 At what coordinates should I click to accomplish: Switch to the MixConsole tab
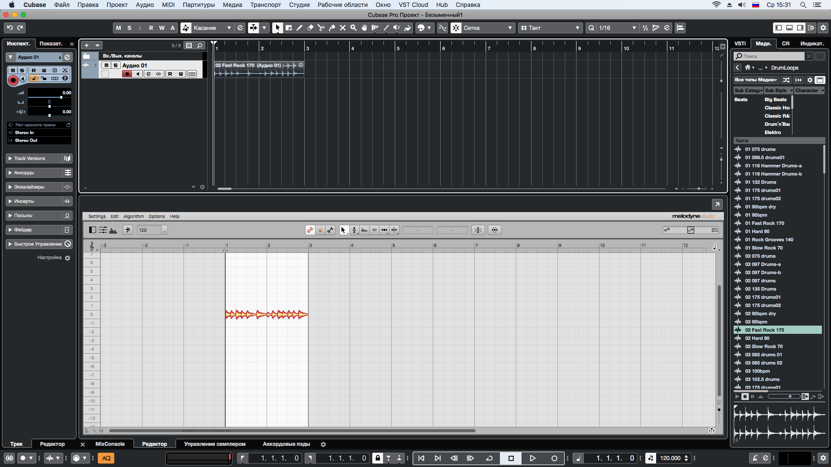pyautogui.click(x=110, y=444)
